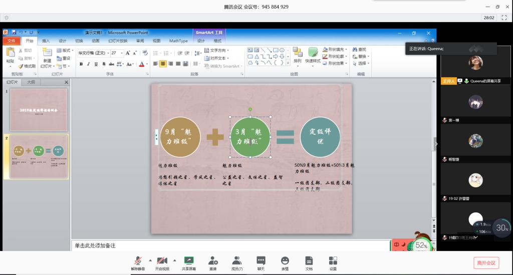Image resolution: width=513 pixels, height=275 pixels.
Task: Turn on camera with 开启视频
Action: coord(162,261)
